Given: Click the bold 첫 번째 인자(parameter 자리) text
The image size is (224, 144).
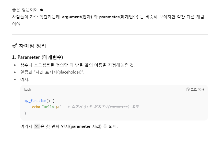Looking at the screenshot, I should pyautogui.click(x=74, y=126).
